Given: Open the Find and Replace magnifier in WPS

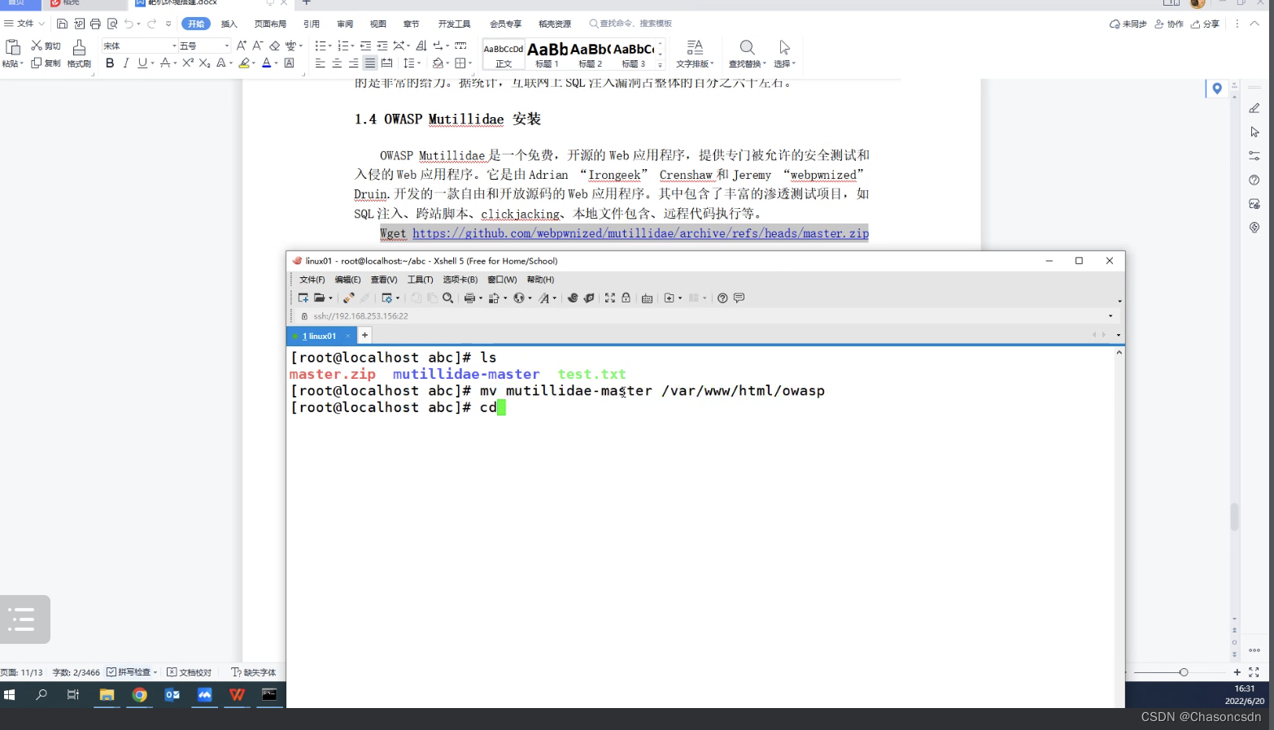Looking at the screenshot, I should (747, 47).
